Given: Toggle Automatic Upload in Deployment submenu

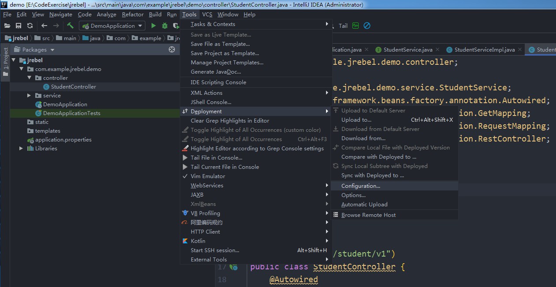Looking at the screenshot, I should tap(364, 205).
